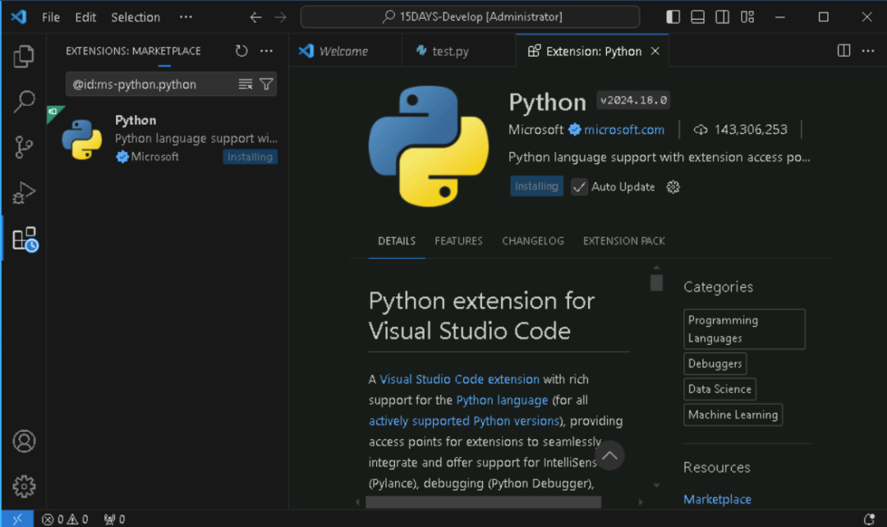887x527 pixels.
Task: Click the large Python extension logo
Action: 428,146
